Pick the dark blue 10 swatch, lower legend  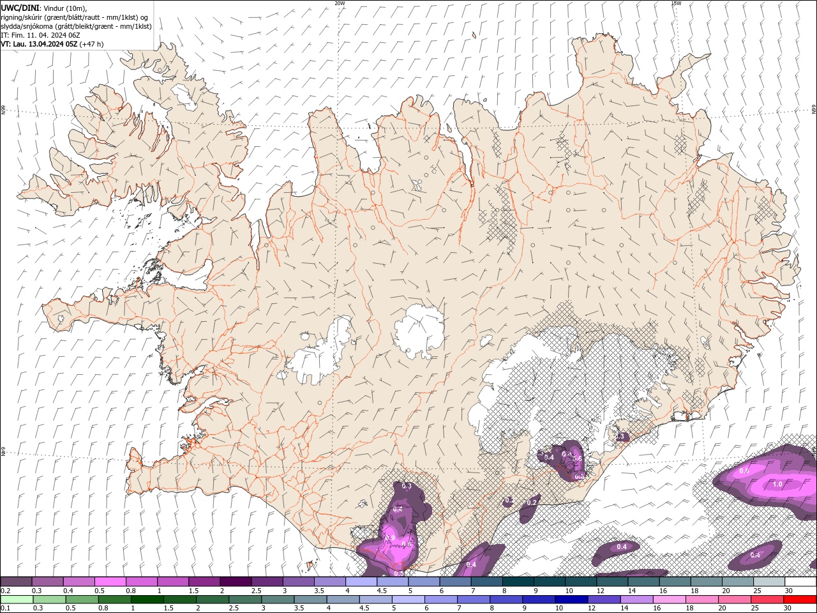tap(572, 599)
